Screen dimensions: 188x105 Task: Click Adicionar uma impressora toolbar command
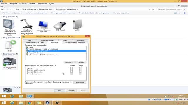(x=37, y=13)
